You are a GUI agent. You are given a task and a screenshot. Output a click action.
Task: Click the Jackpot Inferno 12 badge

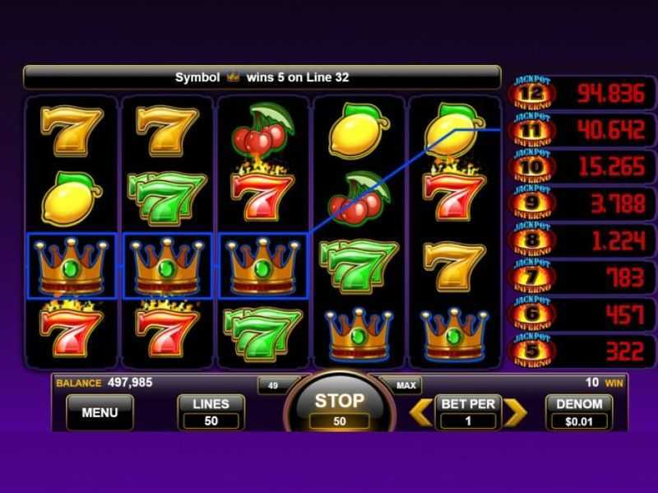(x=531, y=93)
